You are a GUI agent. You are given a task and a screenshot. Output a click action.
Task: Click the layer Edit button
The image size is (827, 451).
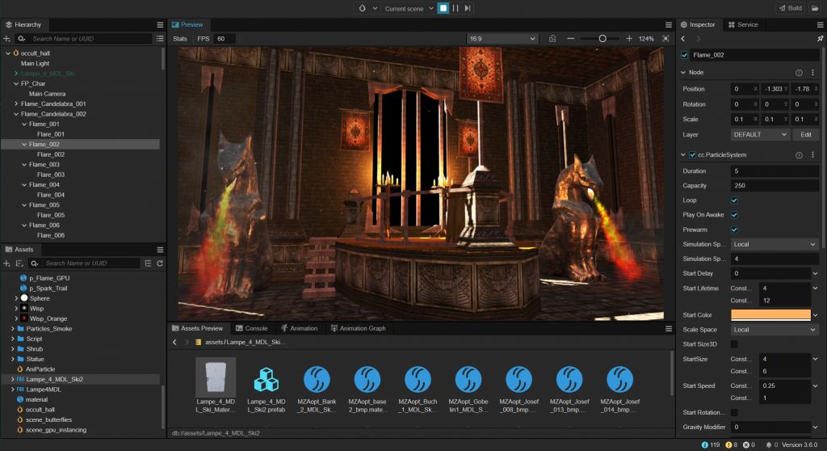tap(806, 135)
